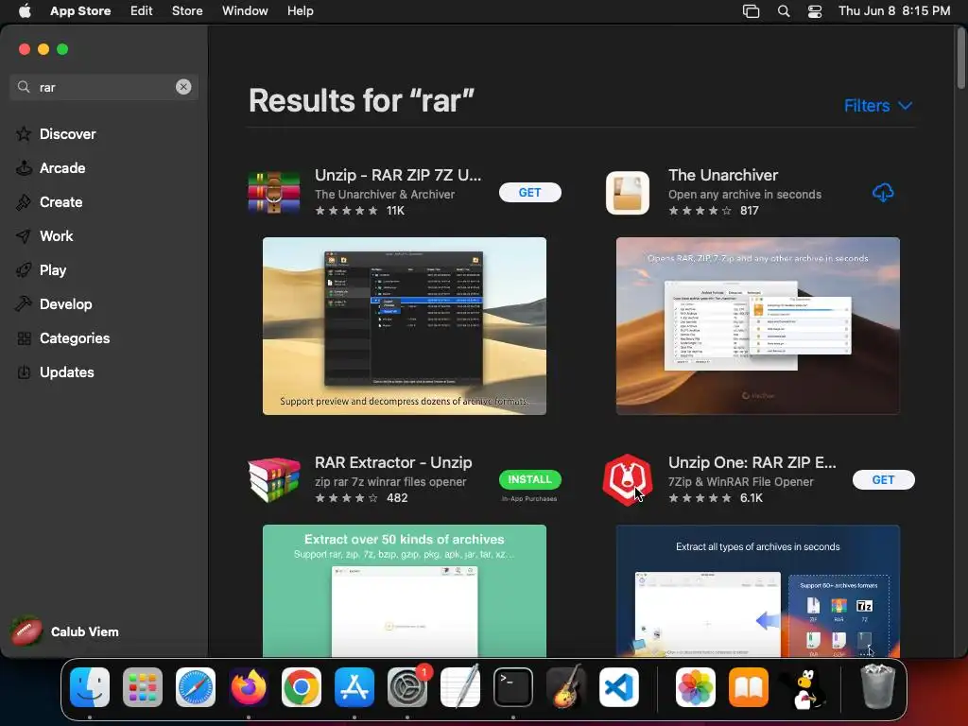View Extract all types of archives screenshot
The image size is (968, 726).
tap(758, 591)
